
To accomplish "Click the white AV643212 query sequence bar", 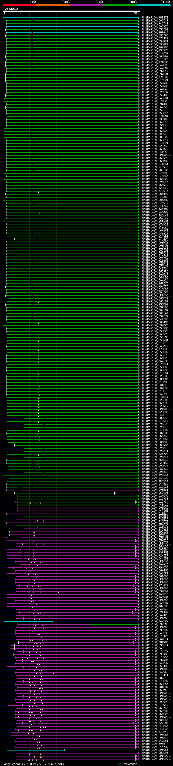I will (71, 11).
